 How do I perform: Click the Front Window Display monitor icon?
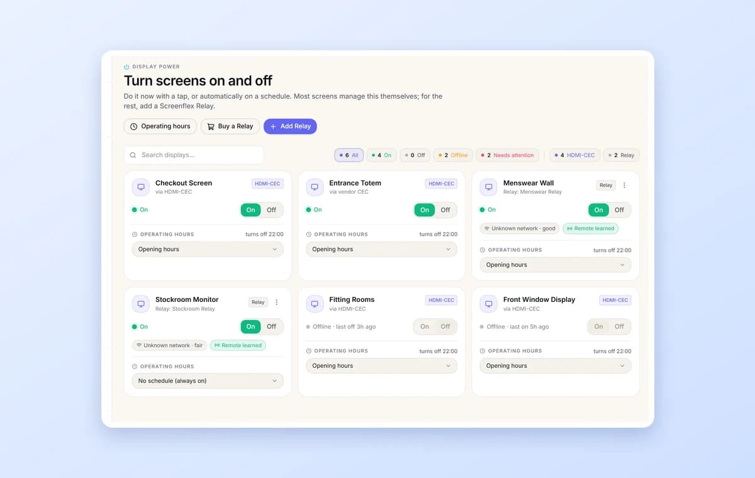pos(489,304)
